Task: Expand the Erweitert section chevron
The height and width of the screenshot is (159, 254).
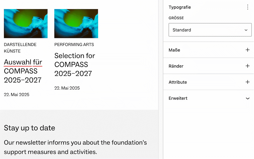Action: pos(248,98)
